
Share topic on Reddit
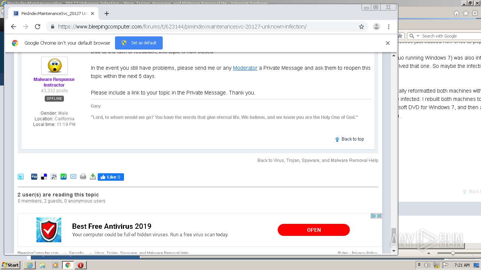point(54,177)
